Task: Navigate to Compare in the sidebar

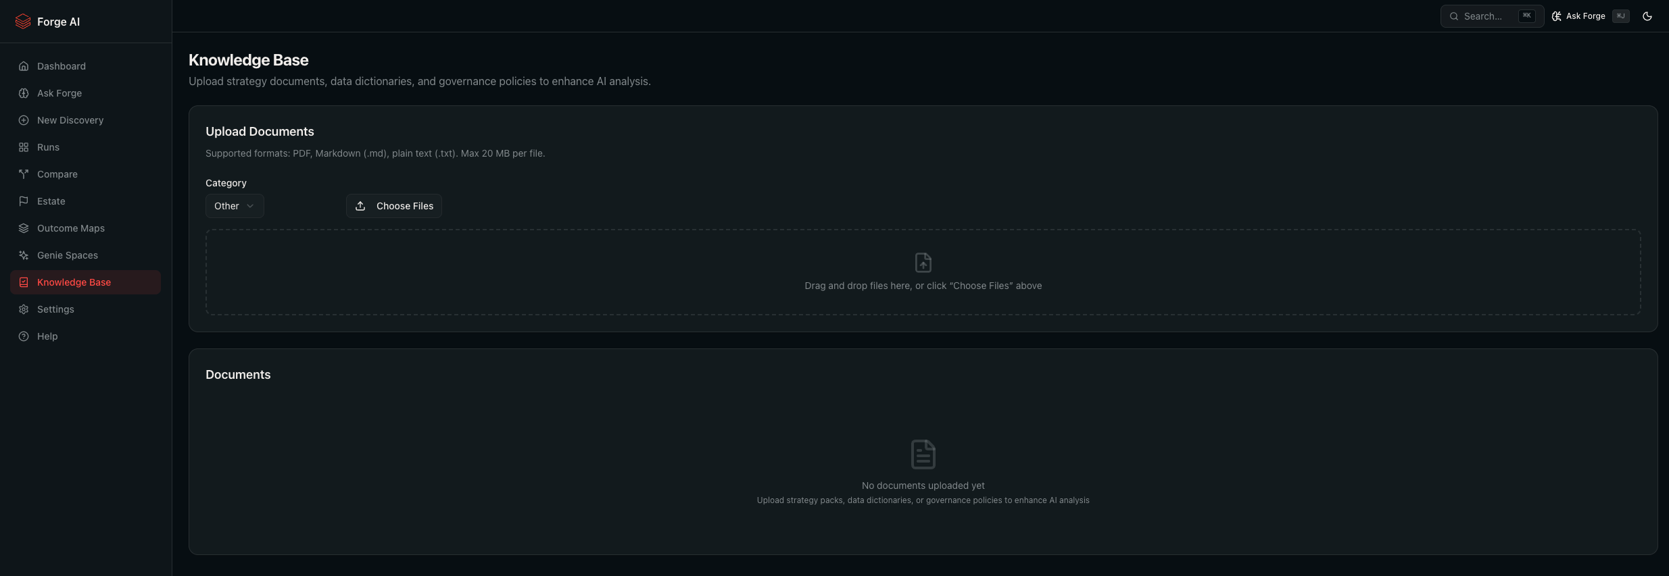Action: [85, 174]
